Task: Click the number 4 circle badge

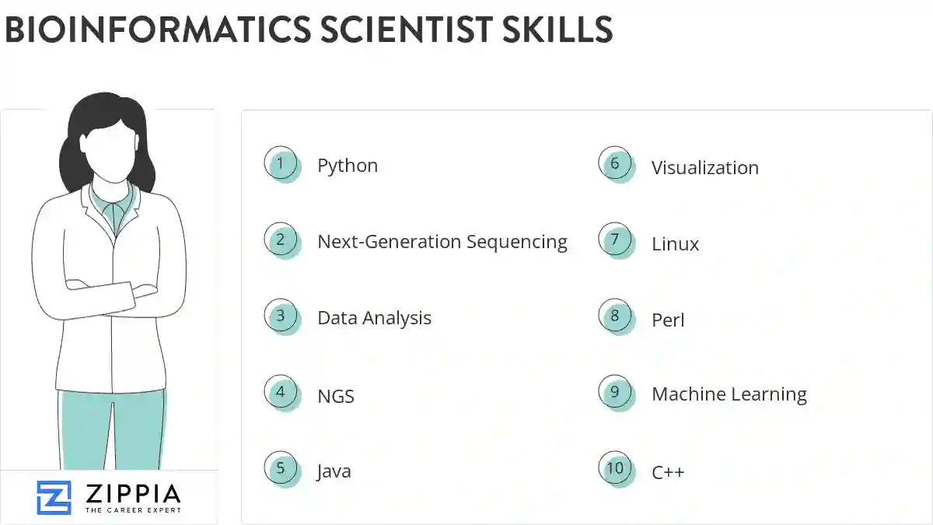Action: pos(281,393)
